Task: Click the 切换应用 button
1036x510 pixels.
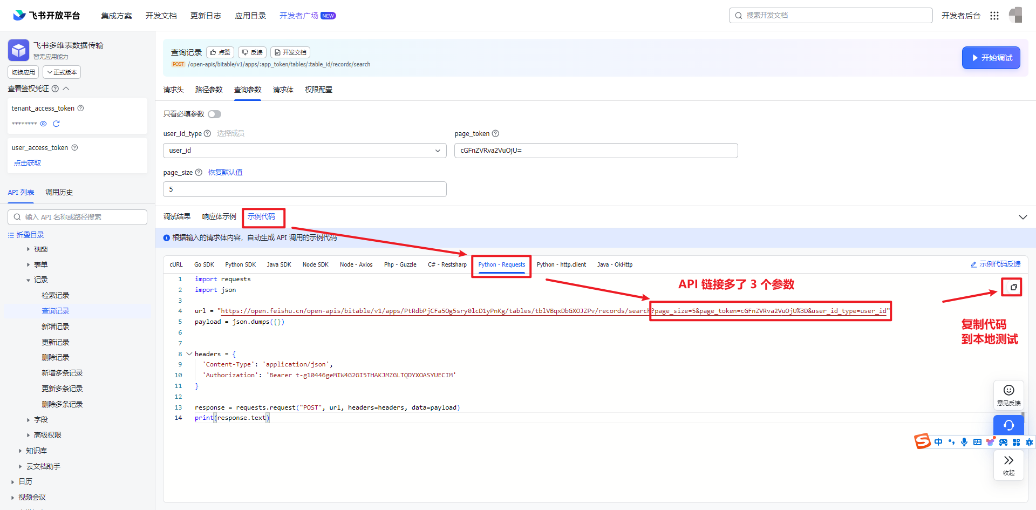Action: click(x=23, y=72)
